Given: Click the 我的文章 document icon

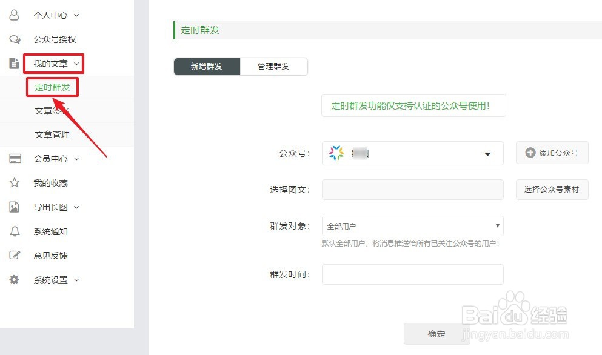Looking at the screenshot, I should 15,64.
